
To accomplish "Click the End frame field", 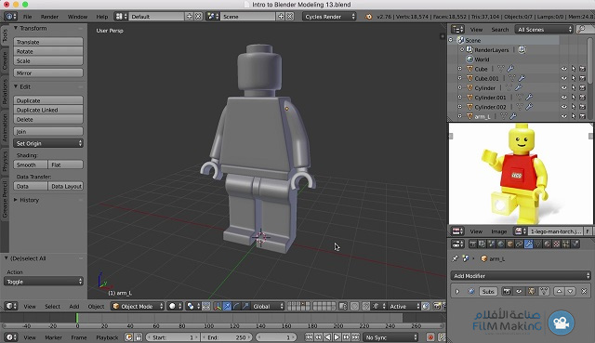I will click(227, 336).
